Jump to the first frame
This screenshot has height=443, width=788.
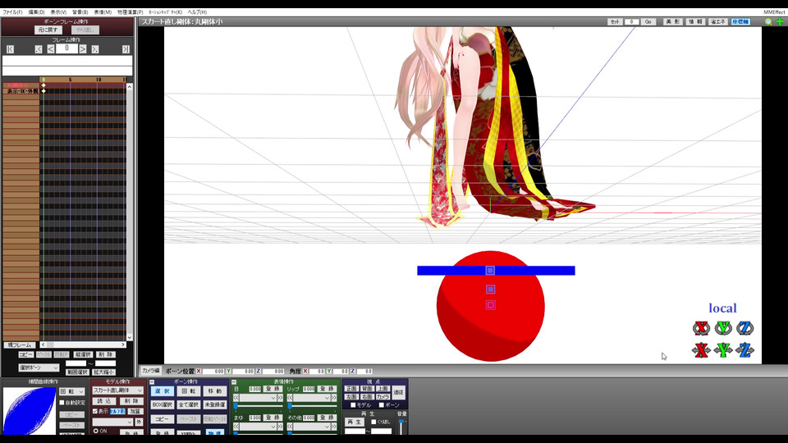click(10, 48)
